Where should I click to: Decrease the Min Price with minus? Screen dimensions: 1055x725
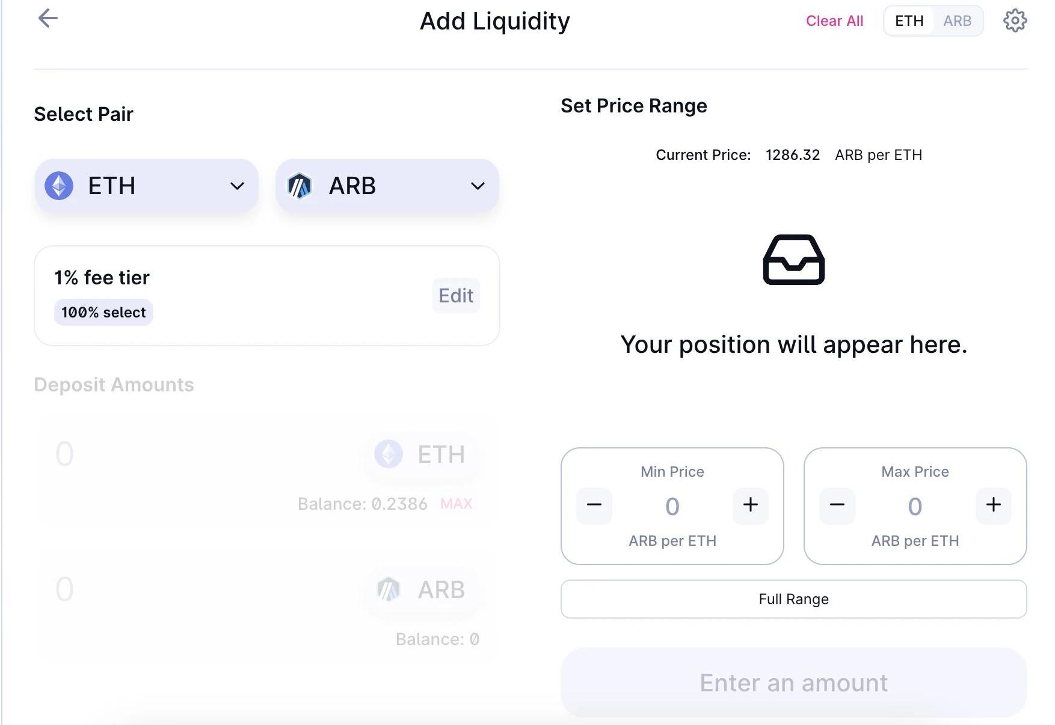pyautogui.click(x=594, y=505)
